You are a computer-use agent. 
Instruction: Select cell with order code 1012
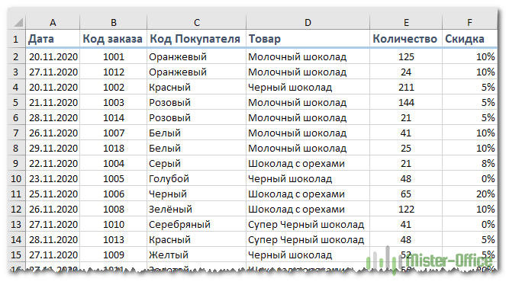pos(113,72)
